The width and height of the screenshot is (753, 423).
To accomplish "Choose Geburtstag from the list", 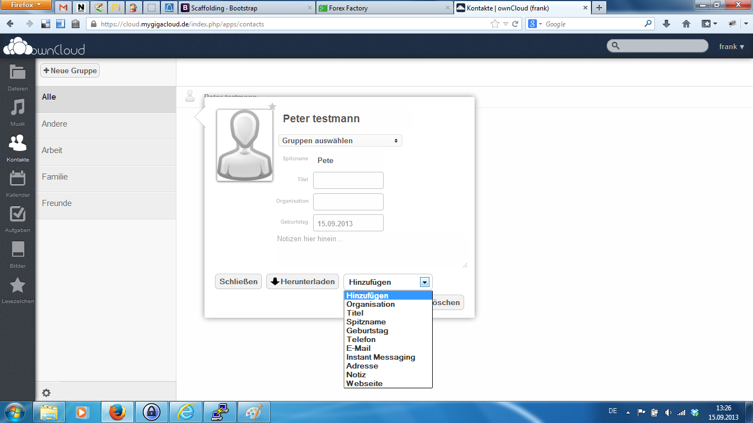I will click(x=388, y=330).
